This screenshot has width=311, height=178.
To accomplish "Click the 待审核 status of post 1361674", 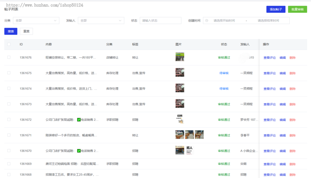I will click(224, 89).
